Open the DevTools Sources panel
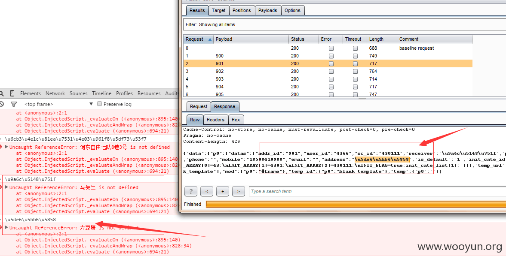This screenshot has width=506, height=259. coord(78,93)
